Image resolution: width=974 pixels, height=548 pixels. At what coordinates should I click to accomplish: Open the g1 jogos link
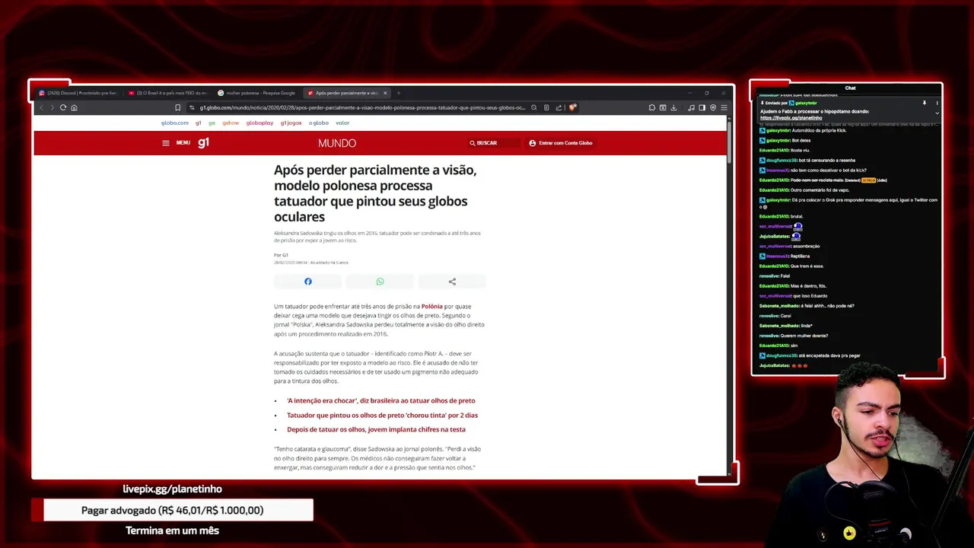tap(291, 123)
